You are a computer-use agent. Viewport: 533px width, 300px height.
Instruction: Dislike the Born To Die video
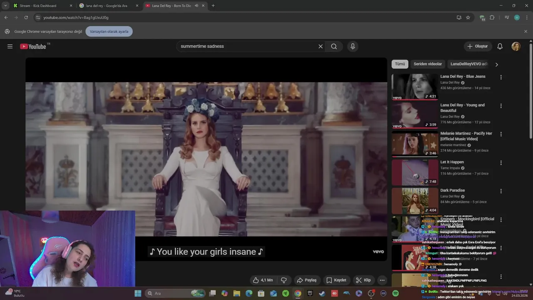[x=284, y=280]
